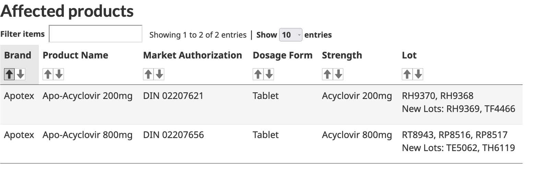The height and width of the screenshot is (171, 538).
Task: Sort Product Name ascending arrow
Action: pyautogui.click(x=48, y=74)
